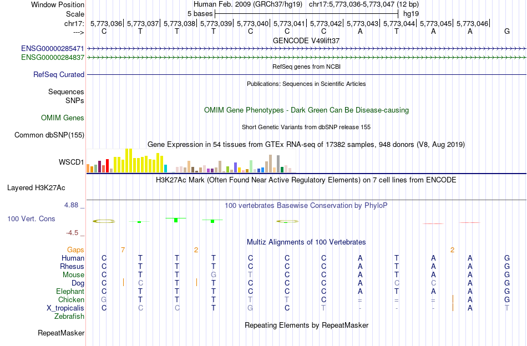Open GENCODE V49lift37 track title
527x346 pixels.
[306, 40]
